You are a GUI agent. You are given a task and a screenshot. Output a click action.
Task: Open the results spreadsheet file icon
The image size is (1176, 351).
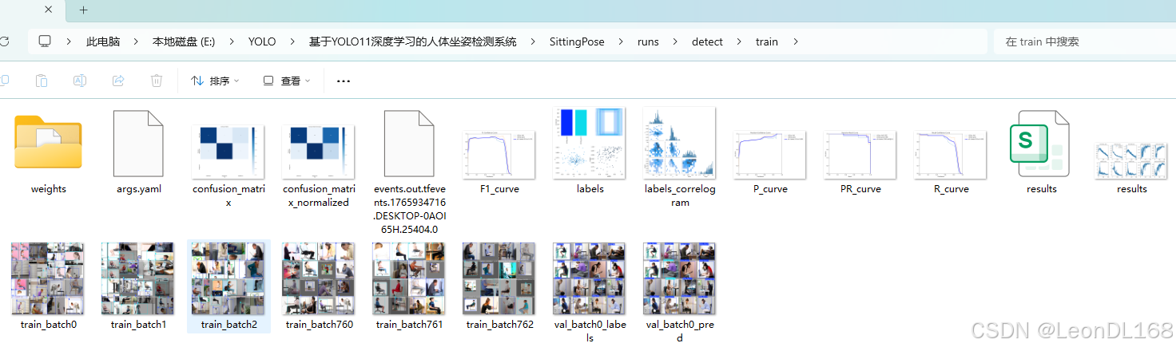(x=1041, y=144)
